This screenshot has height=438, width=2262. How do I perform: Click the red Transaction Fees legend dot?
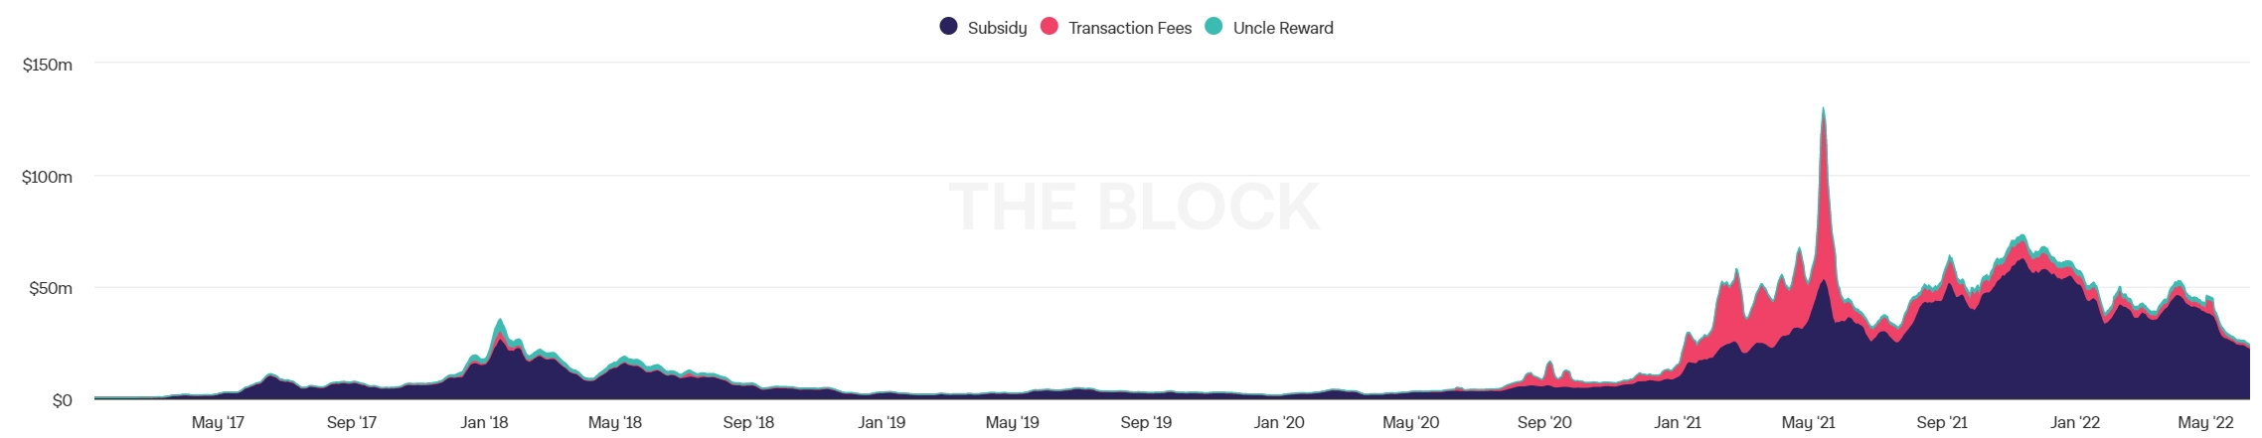(1049, 27)
